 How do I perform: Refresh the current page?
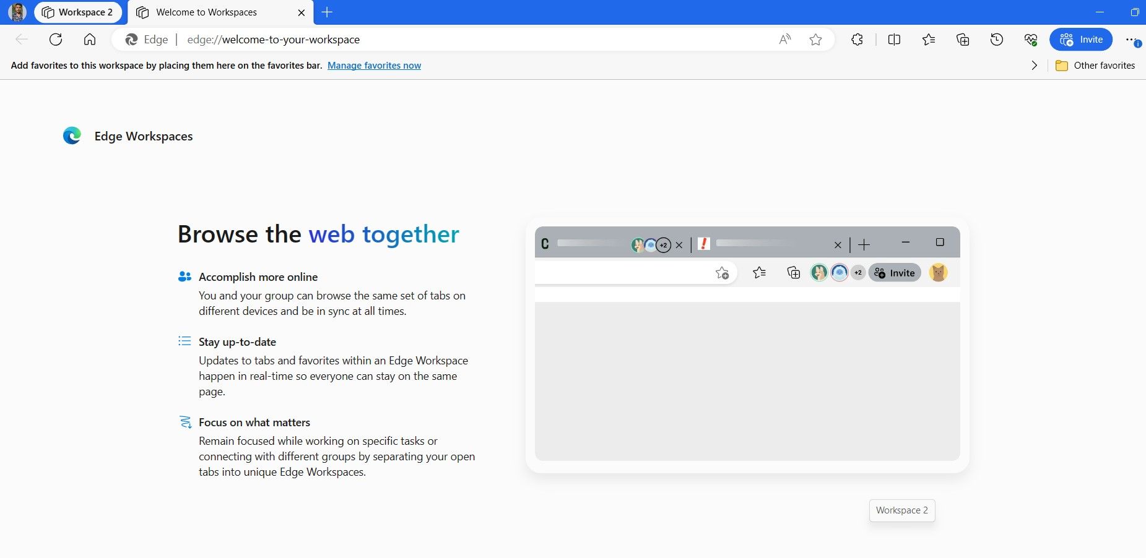(x=56, y=39)
